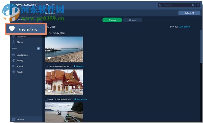Open Archive in the sidebar
Viewport: 203px width, 123px height.
point(20,119)
